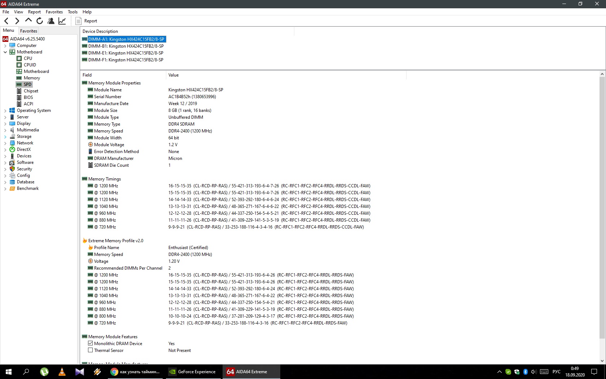Collapse the Motherboard tree node
Screen dimensions: 606x379
pos(5,52)
